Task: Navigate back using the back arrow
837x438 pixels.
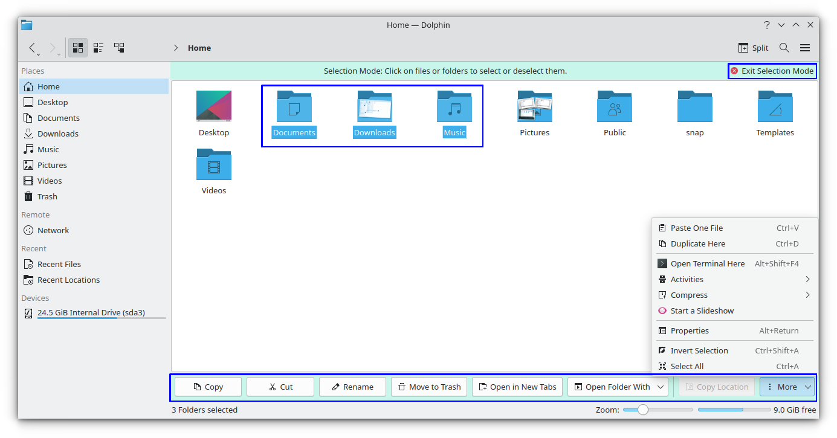Action: 32,48
